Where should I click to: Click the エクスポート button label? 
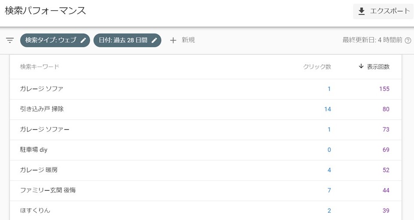pos(390,11)
